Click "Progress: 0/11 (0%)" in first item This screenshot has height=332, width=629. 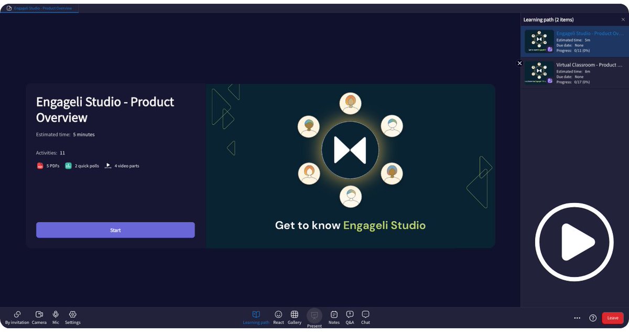click(573, 51)
